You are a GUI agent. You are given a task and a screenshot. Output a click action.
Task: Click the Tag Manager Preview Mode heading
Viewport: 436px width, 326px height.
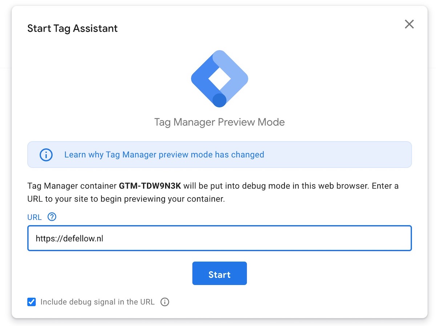219,122
